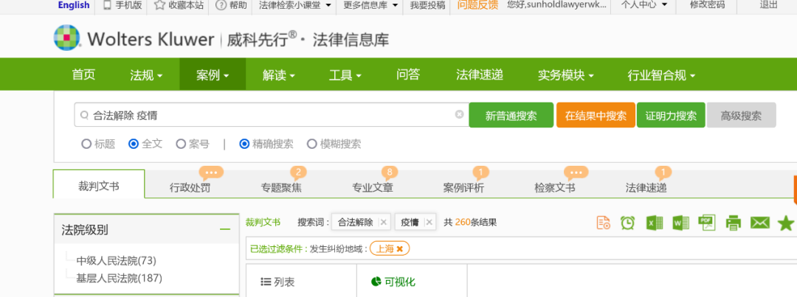
Task: Open the 检察文书 tab
Action: pyautogui.click(x=555, y=187)
